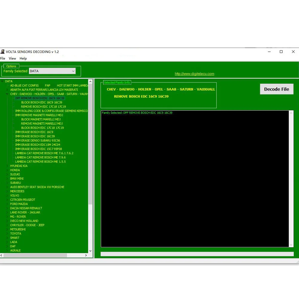Viewport: 299px width, 299px height.
Task: Select DPF REMOVE BOSCH EDC 16C9 16C39
Action: pyautogui.click(x=40, y=98)
